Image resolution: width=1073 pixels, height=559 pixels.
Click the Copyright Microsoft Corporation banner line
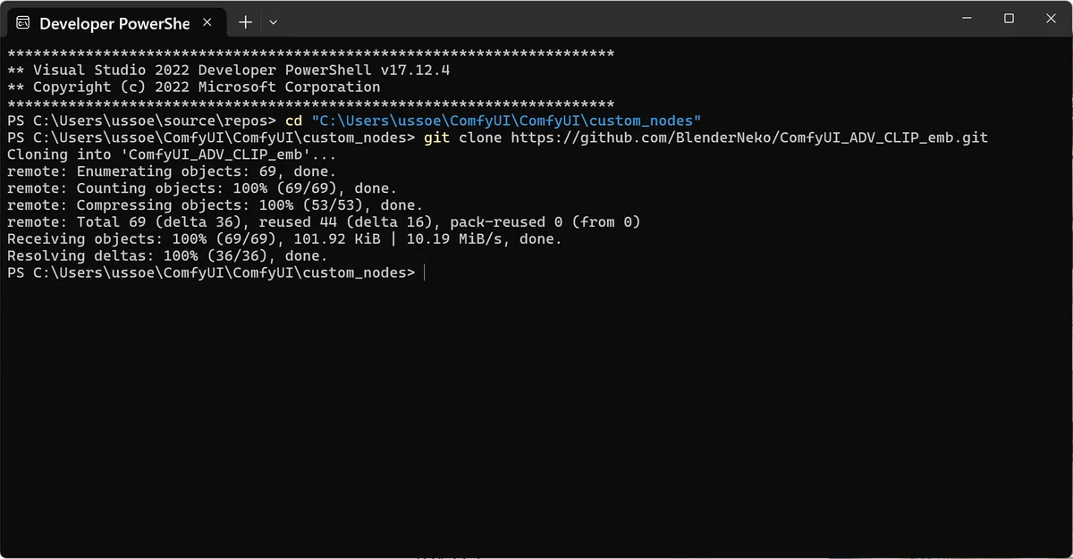point(193,88)
